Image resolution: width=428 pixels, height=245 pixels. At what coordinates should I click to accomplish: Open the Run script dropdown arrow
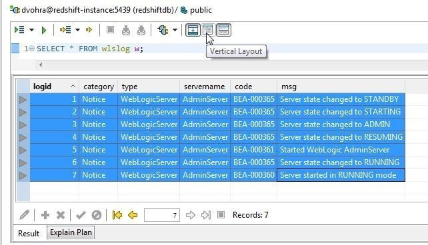pyautogui.click(x=31, y=30)
